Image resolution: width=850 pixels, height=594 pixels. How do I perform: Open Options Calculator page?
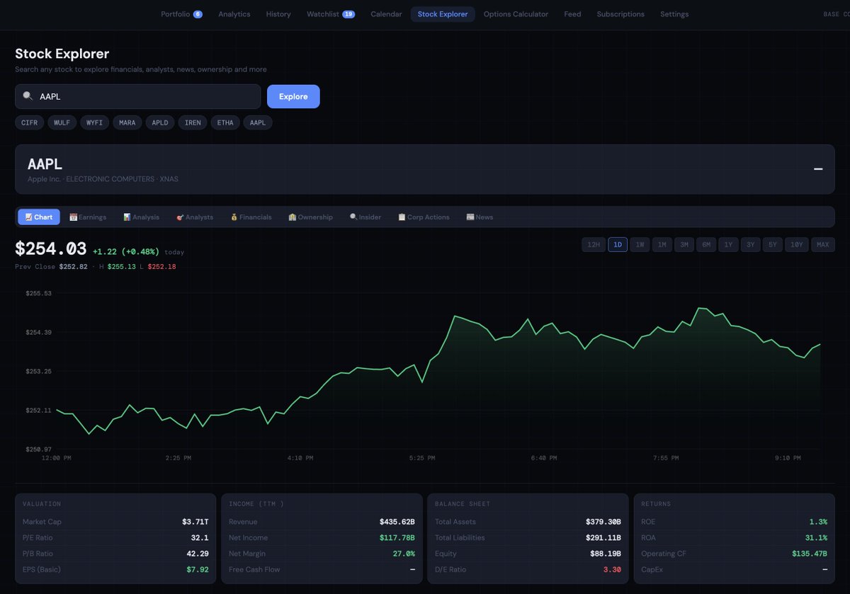pyautogui.click(x=516, y=14)
